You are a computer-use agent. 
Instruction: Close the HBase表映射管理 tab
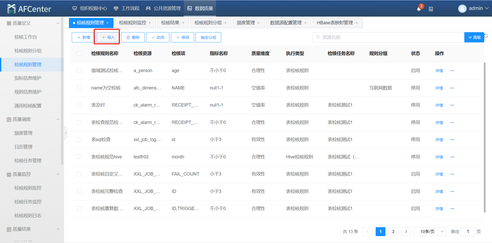point(357,23)
